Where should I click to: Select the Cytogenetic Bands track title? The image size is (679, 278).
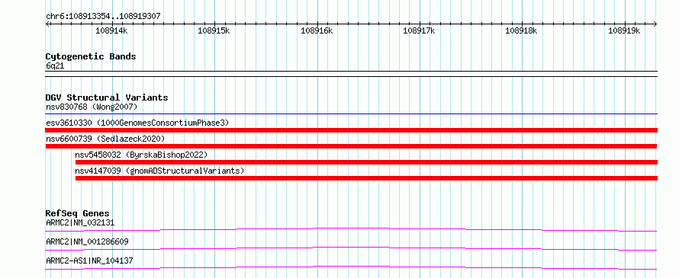pyautogui.click(x=91, y=56)
